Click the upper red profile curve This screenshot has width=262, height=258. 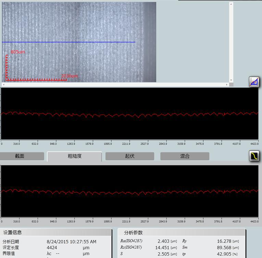click(129, 114)
